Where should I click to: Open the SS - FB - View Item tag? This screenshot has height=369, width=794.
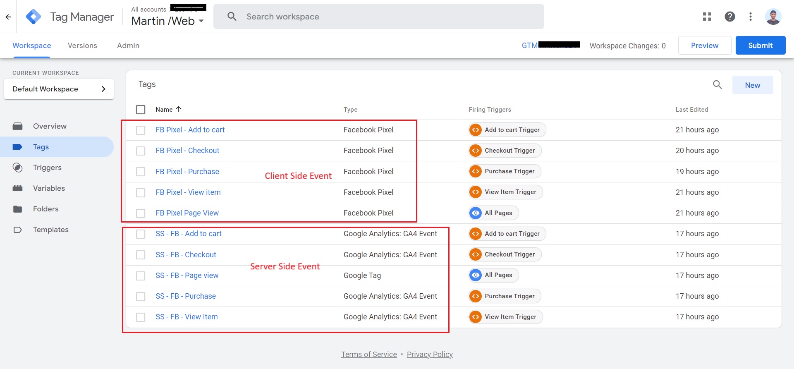click(x=187, y=317)
